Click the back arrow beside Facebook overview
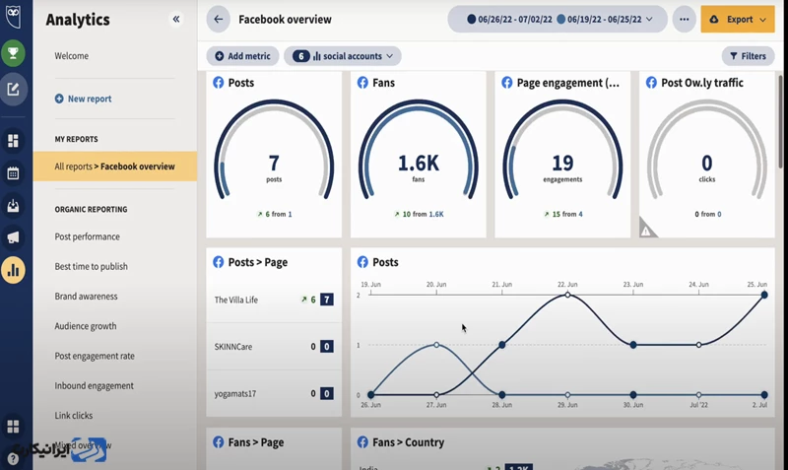The width and height of the screenshot is (788, 470). [x=219, y=19]
